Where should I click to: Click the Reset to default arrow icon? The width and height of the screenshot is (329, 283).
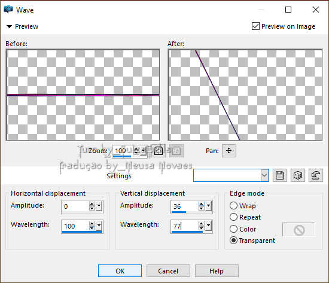click(316, 175)
